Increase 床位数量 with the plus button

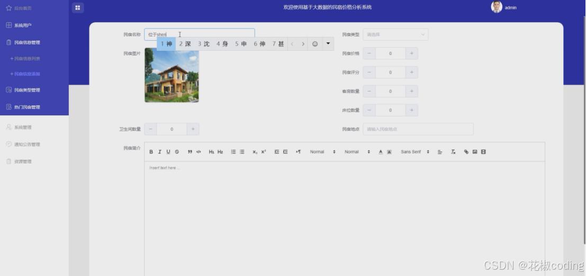411,110
